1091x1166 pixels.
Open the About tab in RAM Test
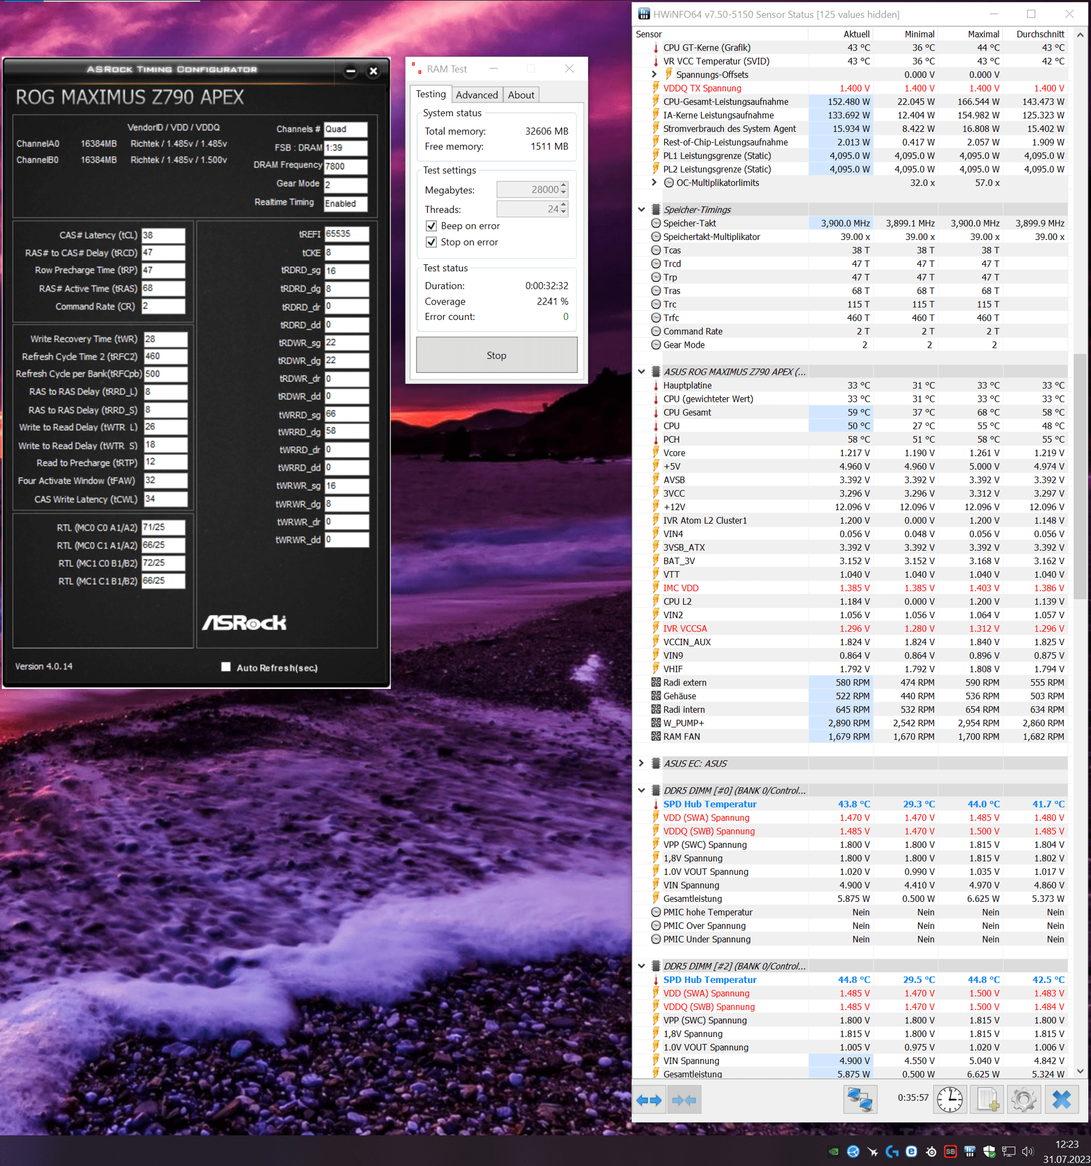pos(521,95)
